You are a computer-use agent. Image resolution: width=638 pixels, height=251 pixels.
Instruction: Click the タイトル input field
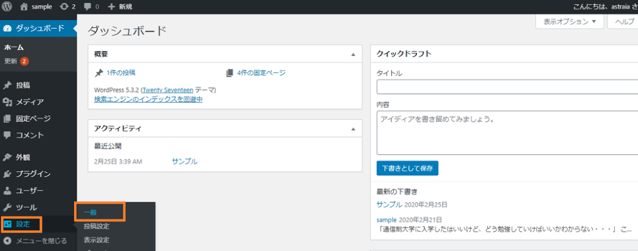point(506,87)
